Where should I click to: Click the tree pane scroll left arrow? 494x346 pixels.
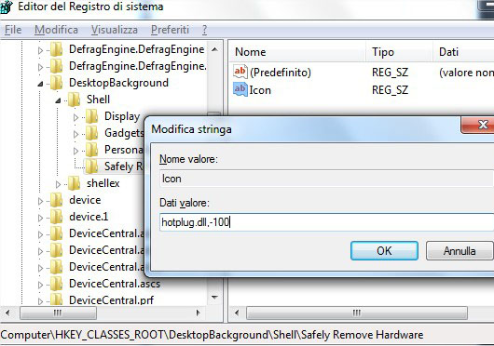tap(7, 313)
